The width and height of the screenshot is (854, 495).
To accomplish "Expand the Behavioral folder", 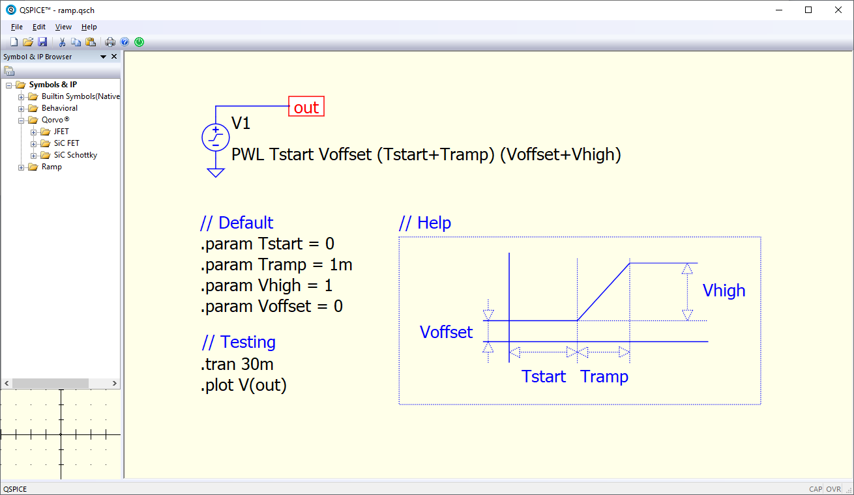I will pyautogui.click(x=21, y=109).
